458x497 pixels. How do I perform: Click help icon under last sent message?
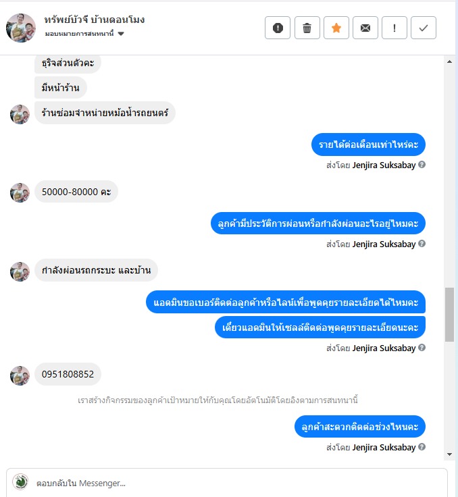[x=422, y=446]
